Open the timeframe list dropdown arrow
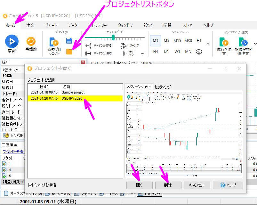This screenshot has width=257, height=205. click(x=208, y=44)
